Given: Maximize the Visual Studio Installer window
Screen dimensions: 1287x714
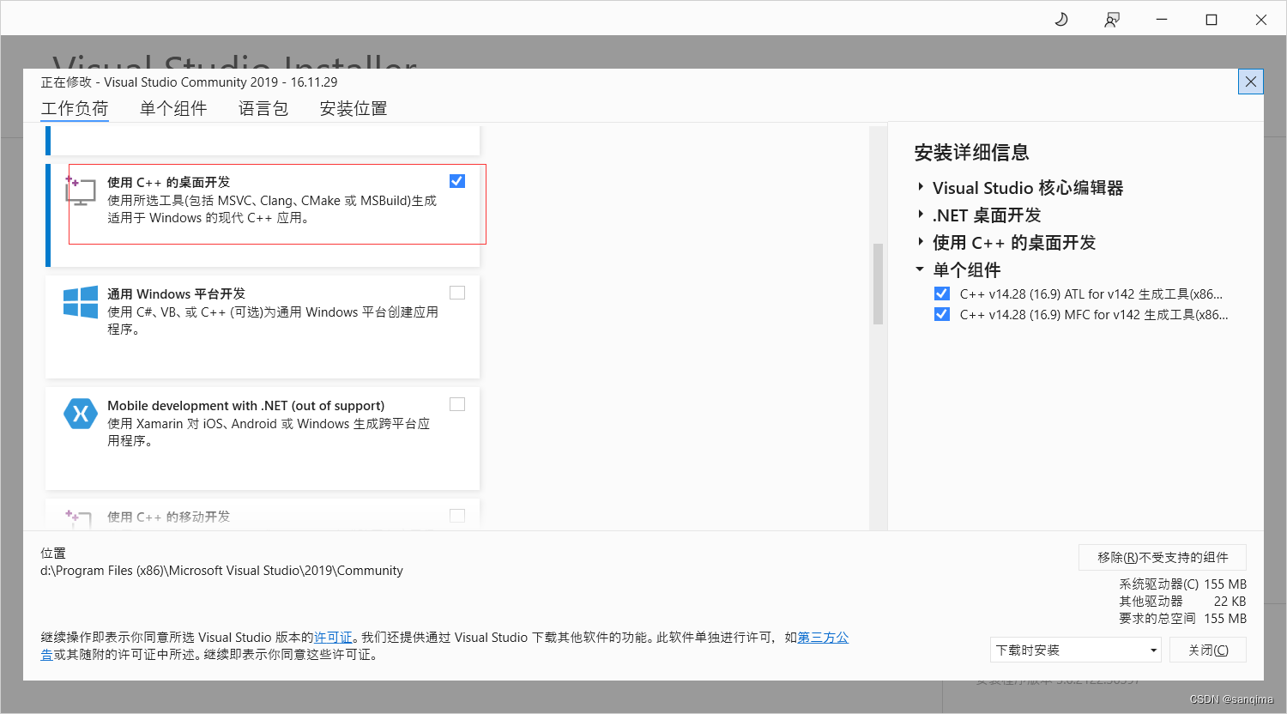Looking at the screenshot, I should [1211, 19].
